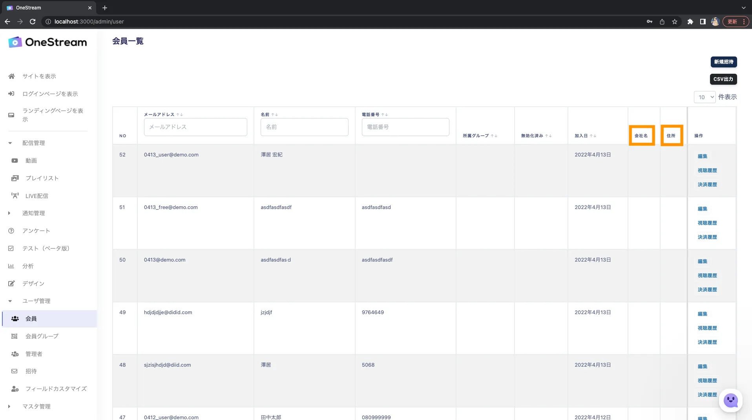The image size is (752, 420).
Task: Collapse the 配信管理 section
Action: coord(10,143)
